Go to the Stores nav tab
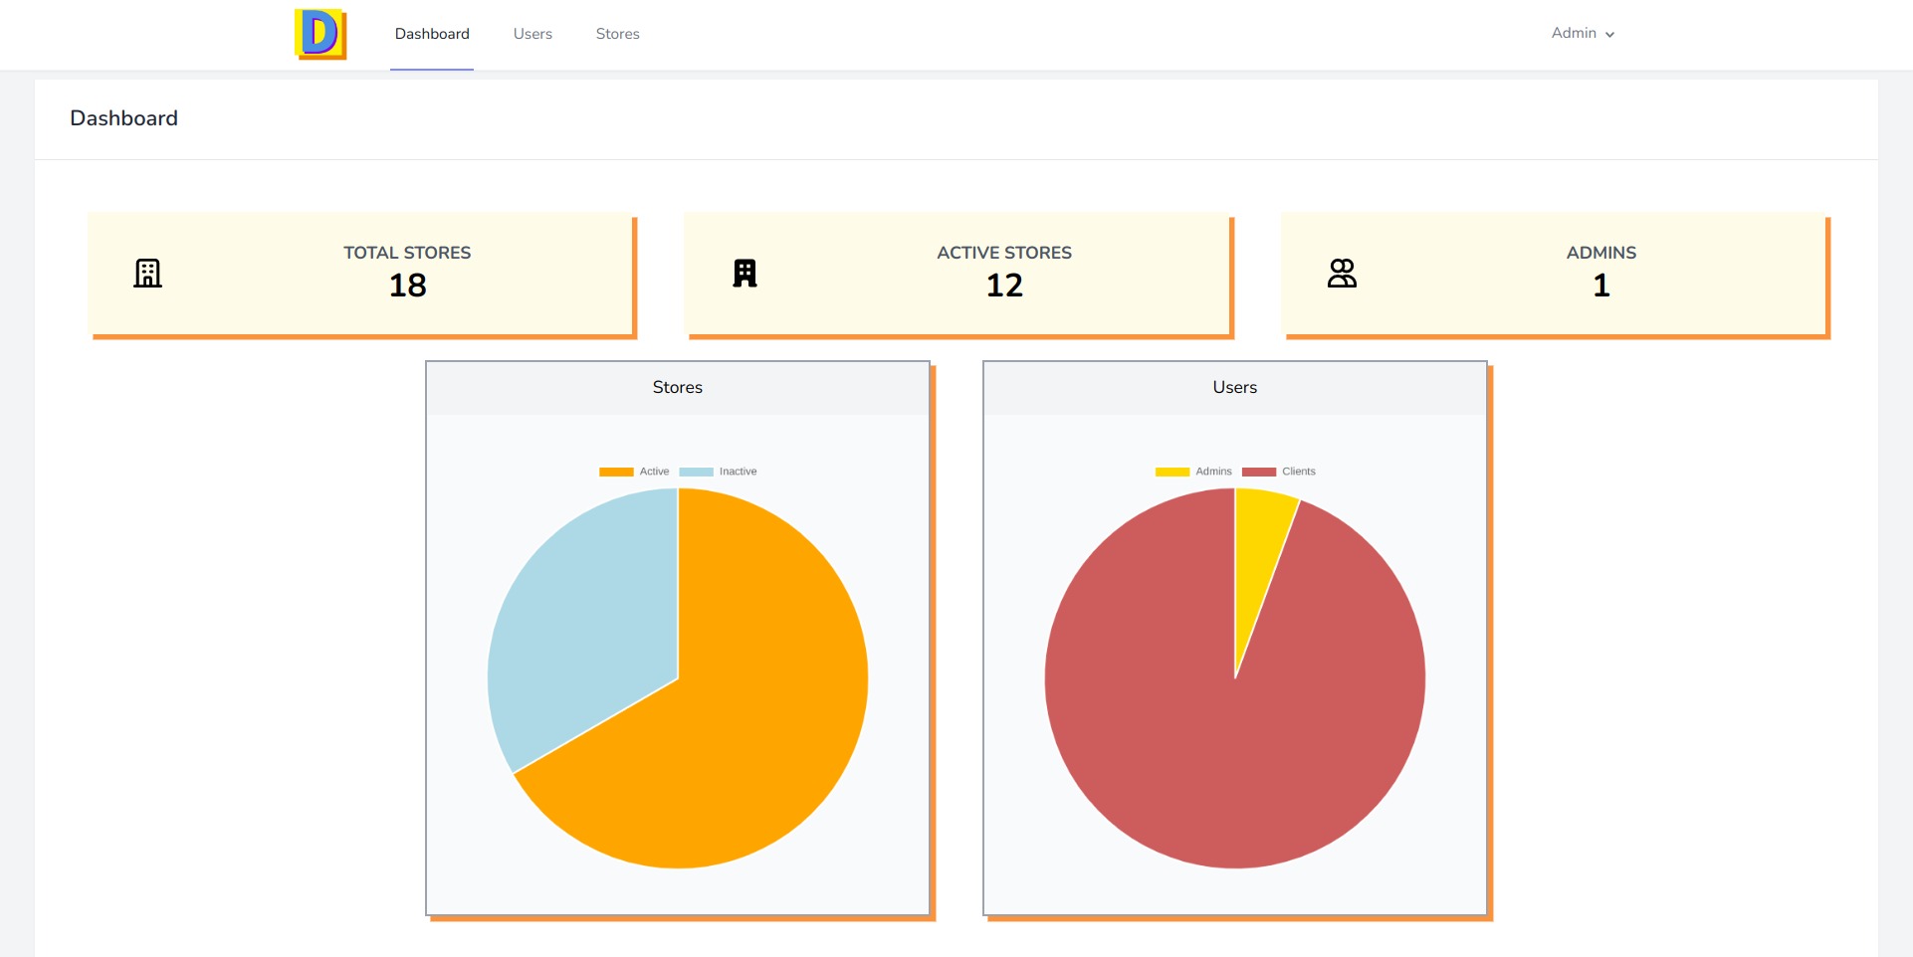The height and width of the screenshot is (957, 1913). (617, 34)
